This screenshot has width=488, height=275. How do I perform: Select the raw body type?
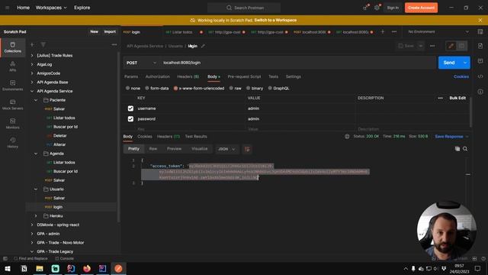pyautogui.click(x=231, y=89)
